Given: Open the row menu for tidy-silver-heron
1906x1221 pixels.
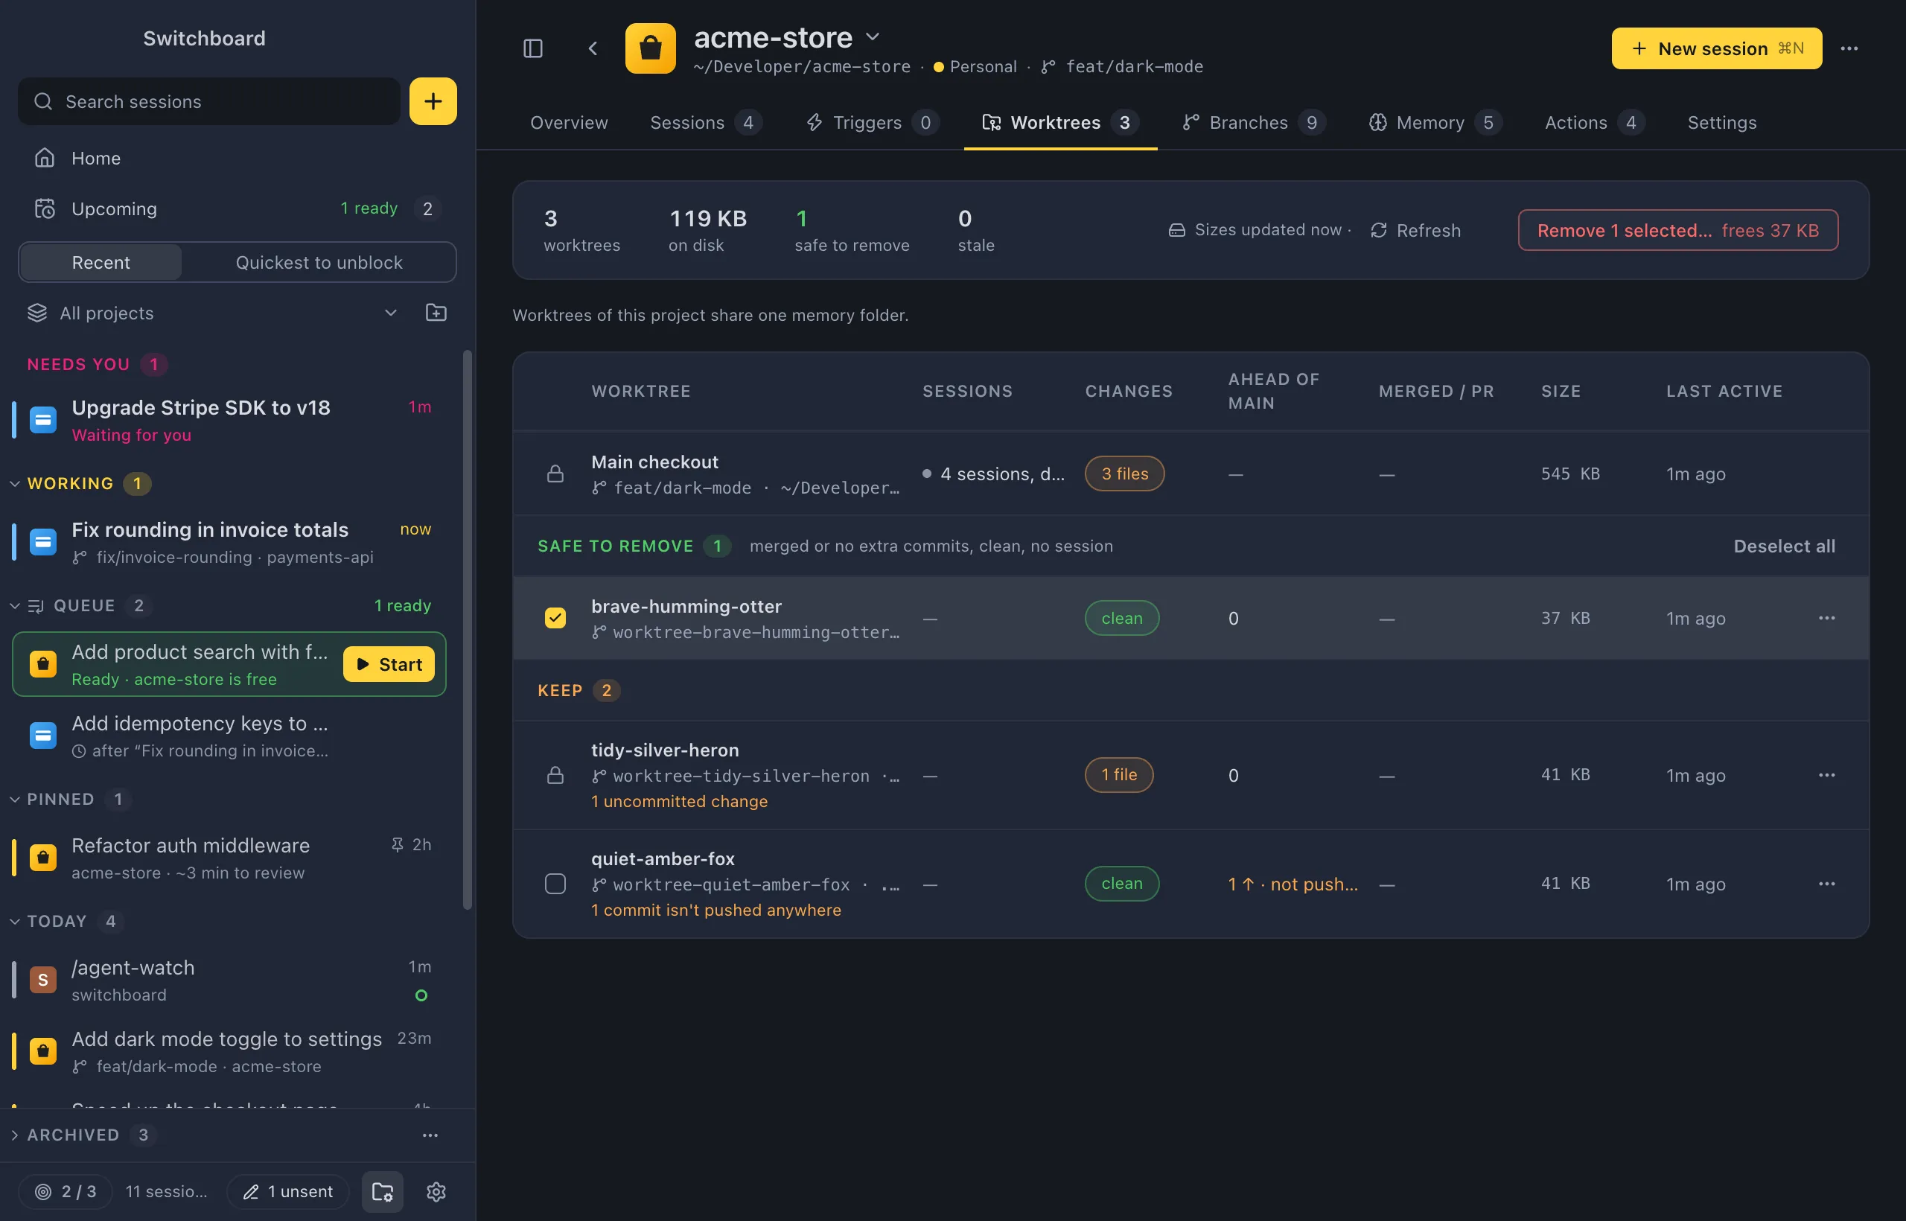Looking at the screenshot, I should click(x=1827, y=774).
